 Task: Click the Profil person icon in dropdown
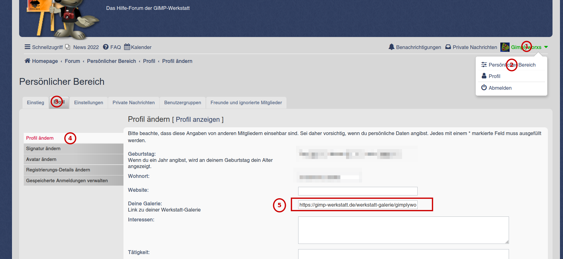(484, 76)
